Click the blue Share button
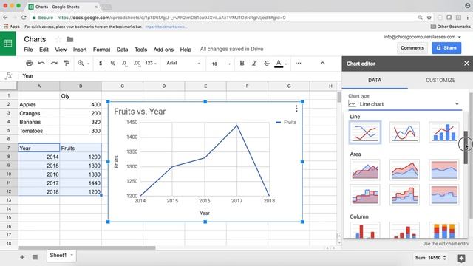 [446, 48]
